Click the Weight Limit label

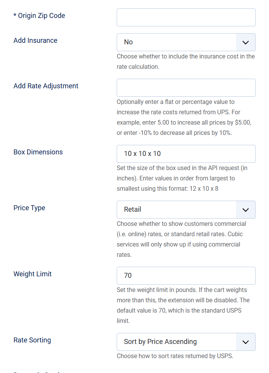[33, 274]
